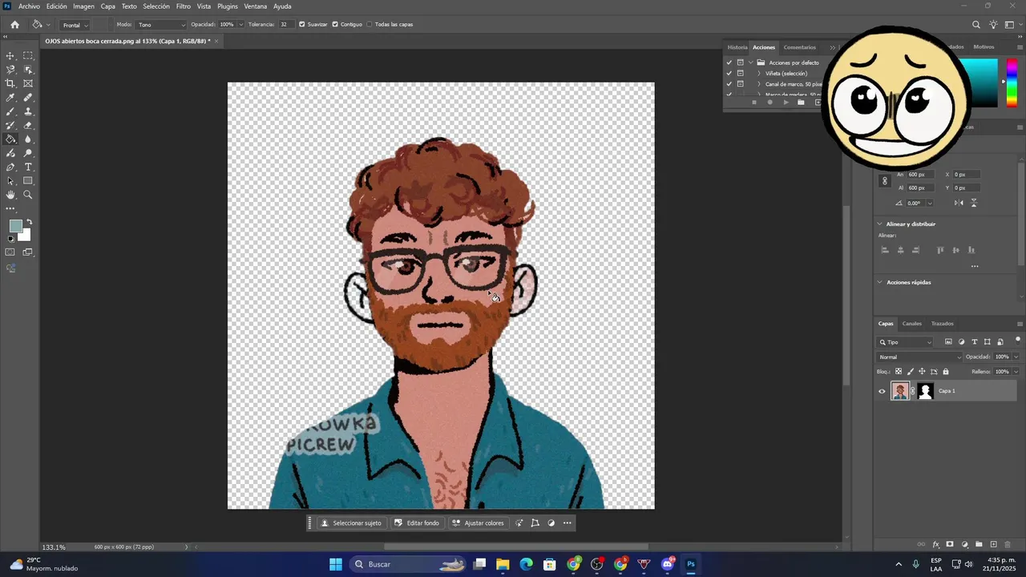
Task: Open fill source dropdown showing Frontal
Action: click(x=75, y=25)
